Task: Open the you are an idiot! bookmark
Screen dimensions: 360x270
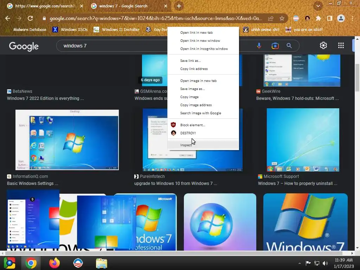Action: click(304, 30)
